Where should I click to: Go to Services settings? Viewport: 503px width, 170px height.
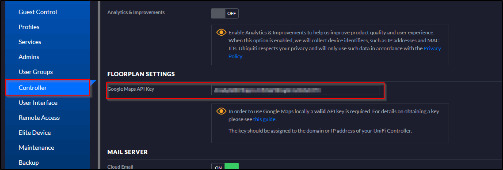pyautogui.click(x=30, y=42)
